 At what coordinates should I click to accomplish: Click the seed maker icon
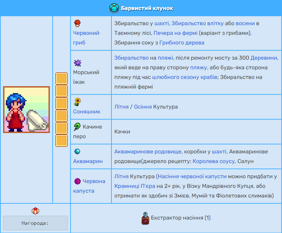145,218
